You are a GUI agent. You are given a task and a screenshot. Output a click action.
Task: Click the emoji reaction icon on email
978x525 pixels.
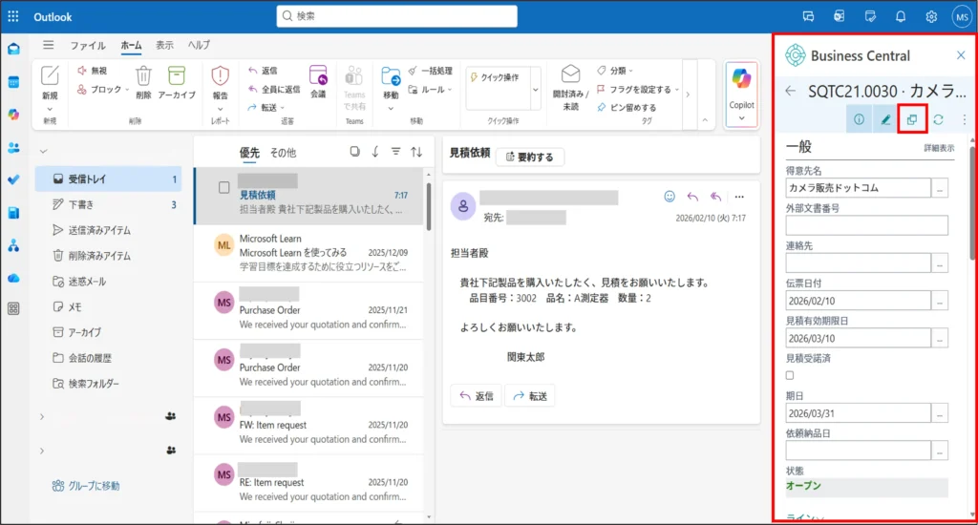(x=670, y=197)
